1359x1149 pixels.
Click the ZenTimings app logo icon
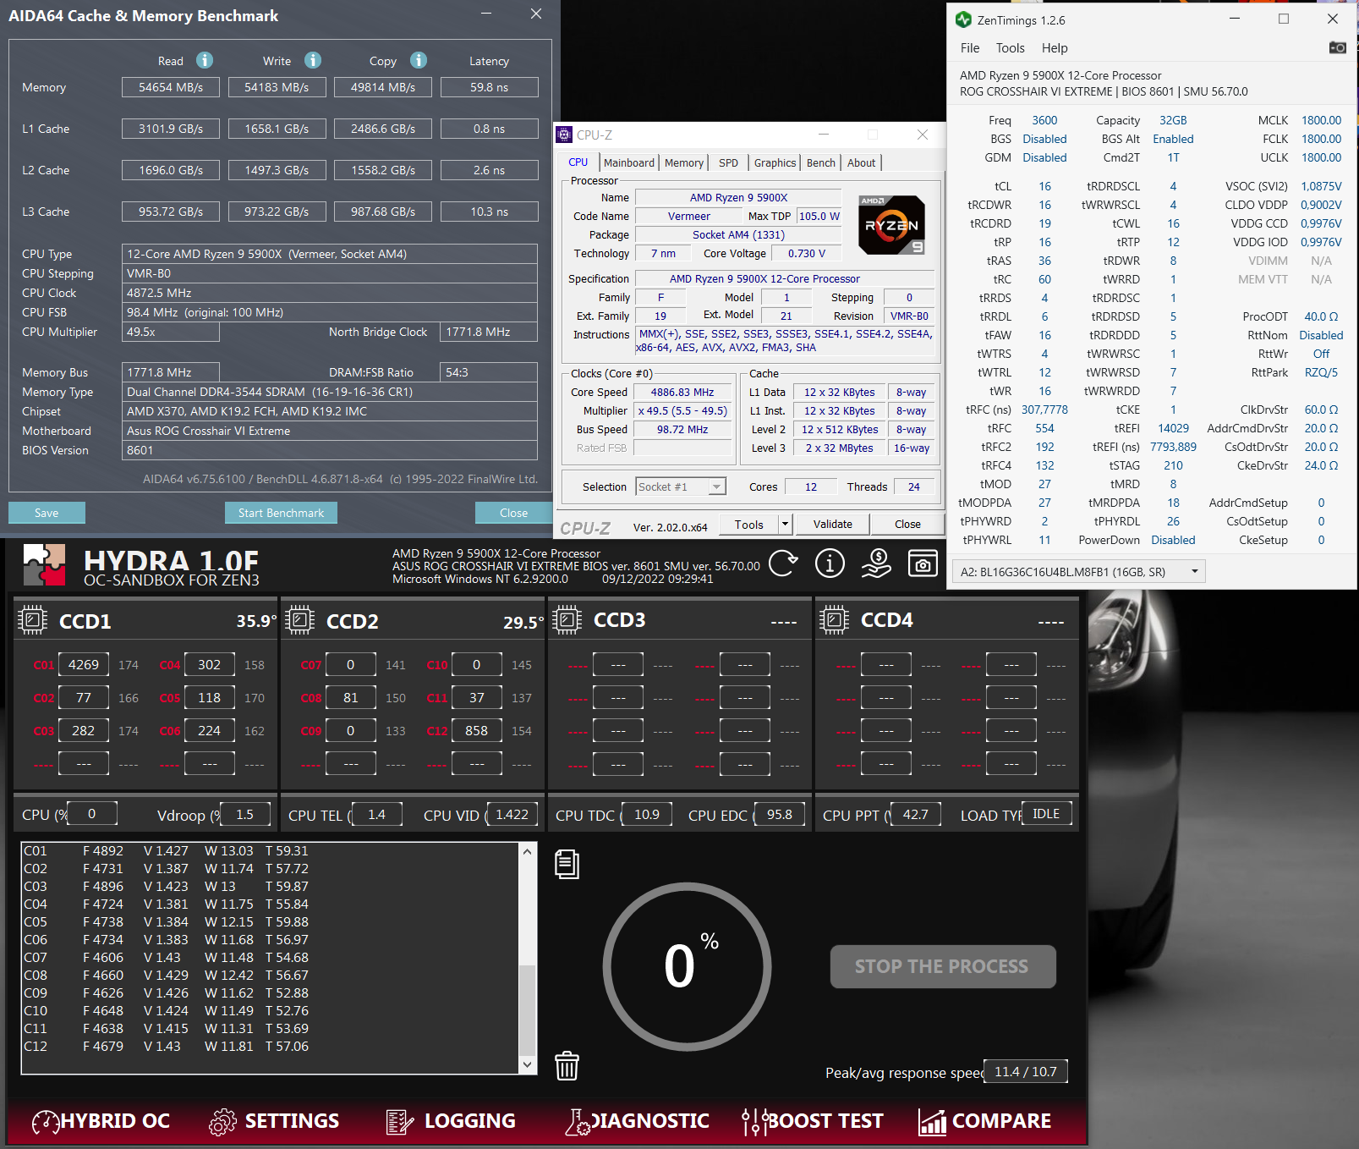click(963, 19)
